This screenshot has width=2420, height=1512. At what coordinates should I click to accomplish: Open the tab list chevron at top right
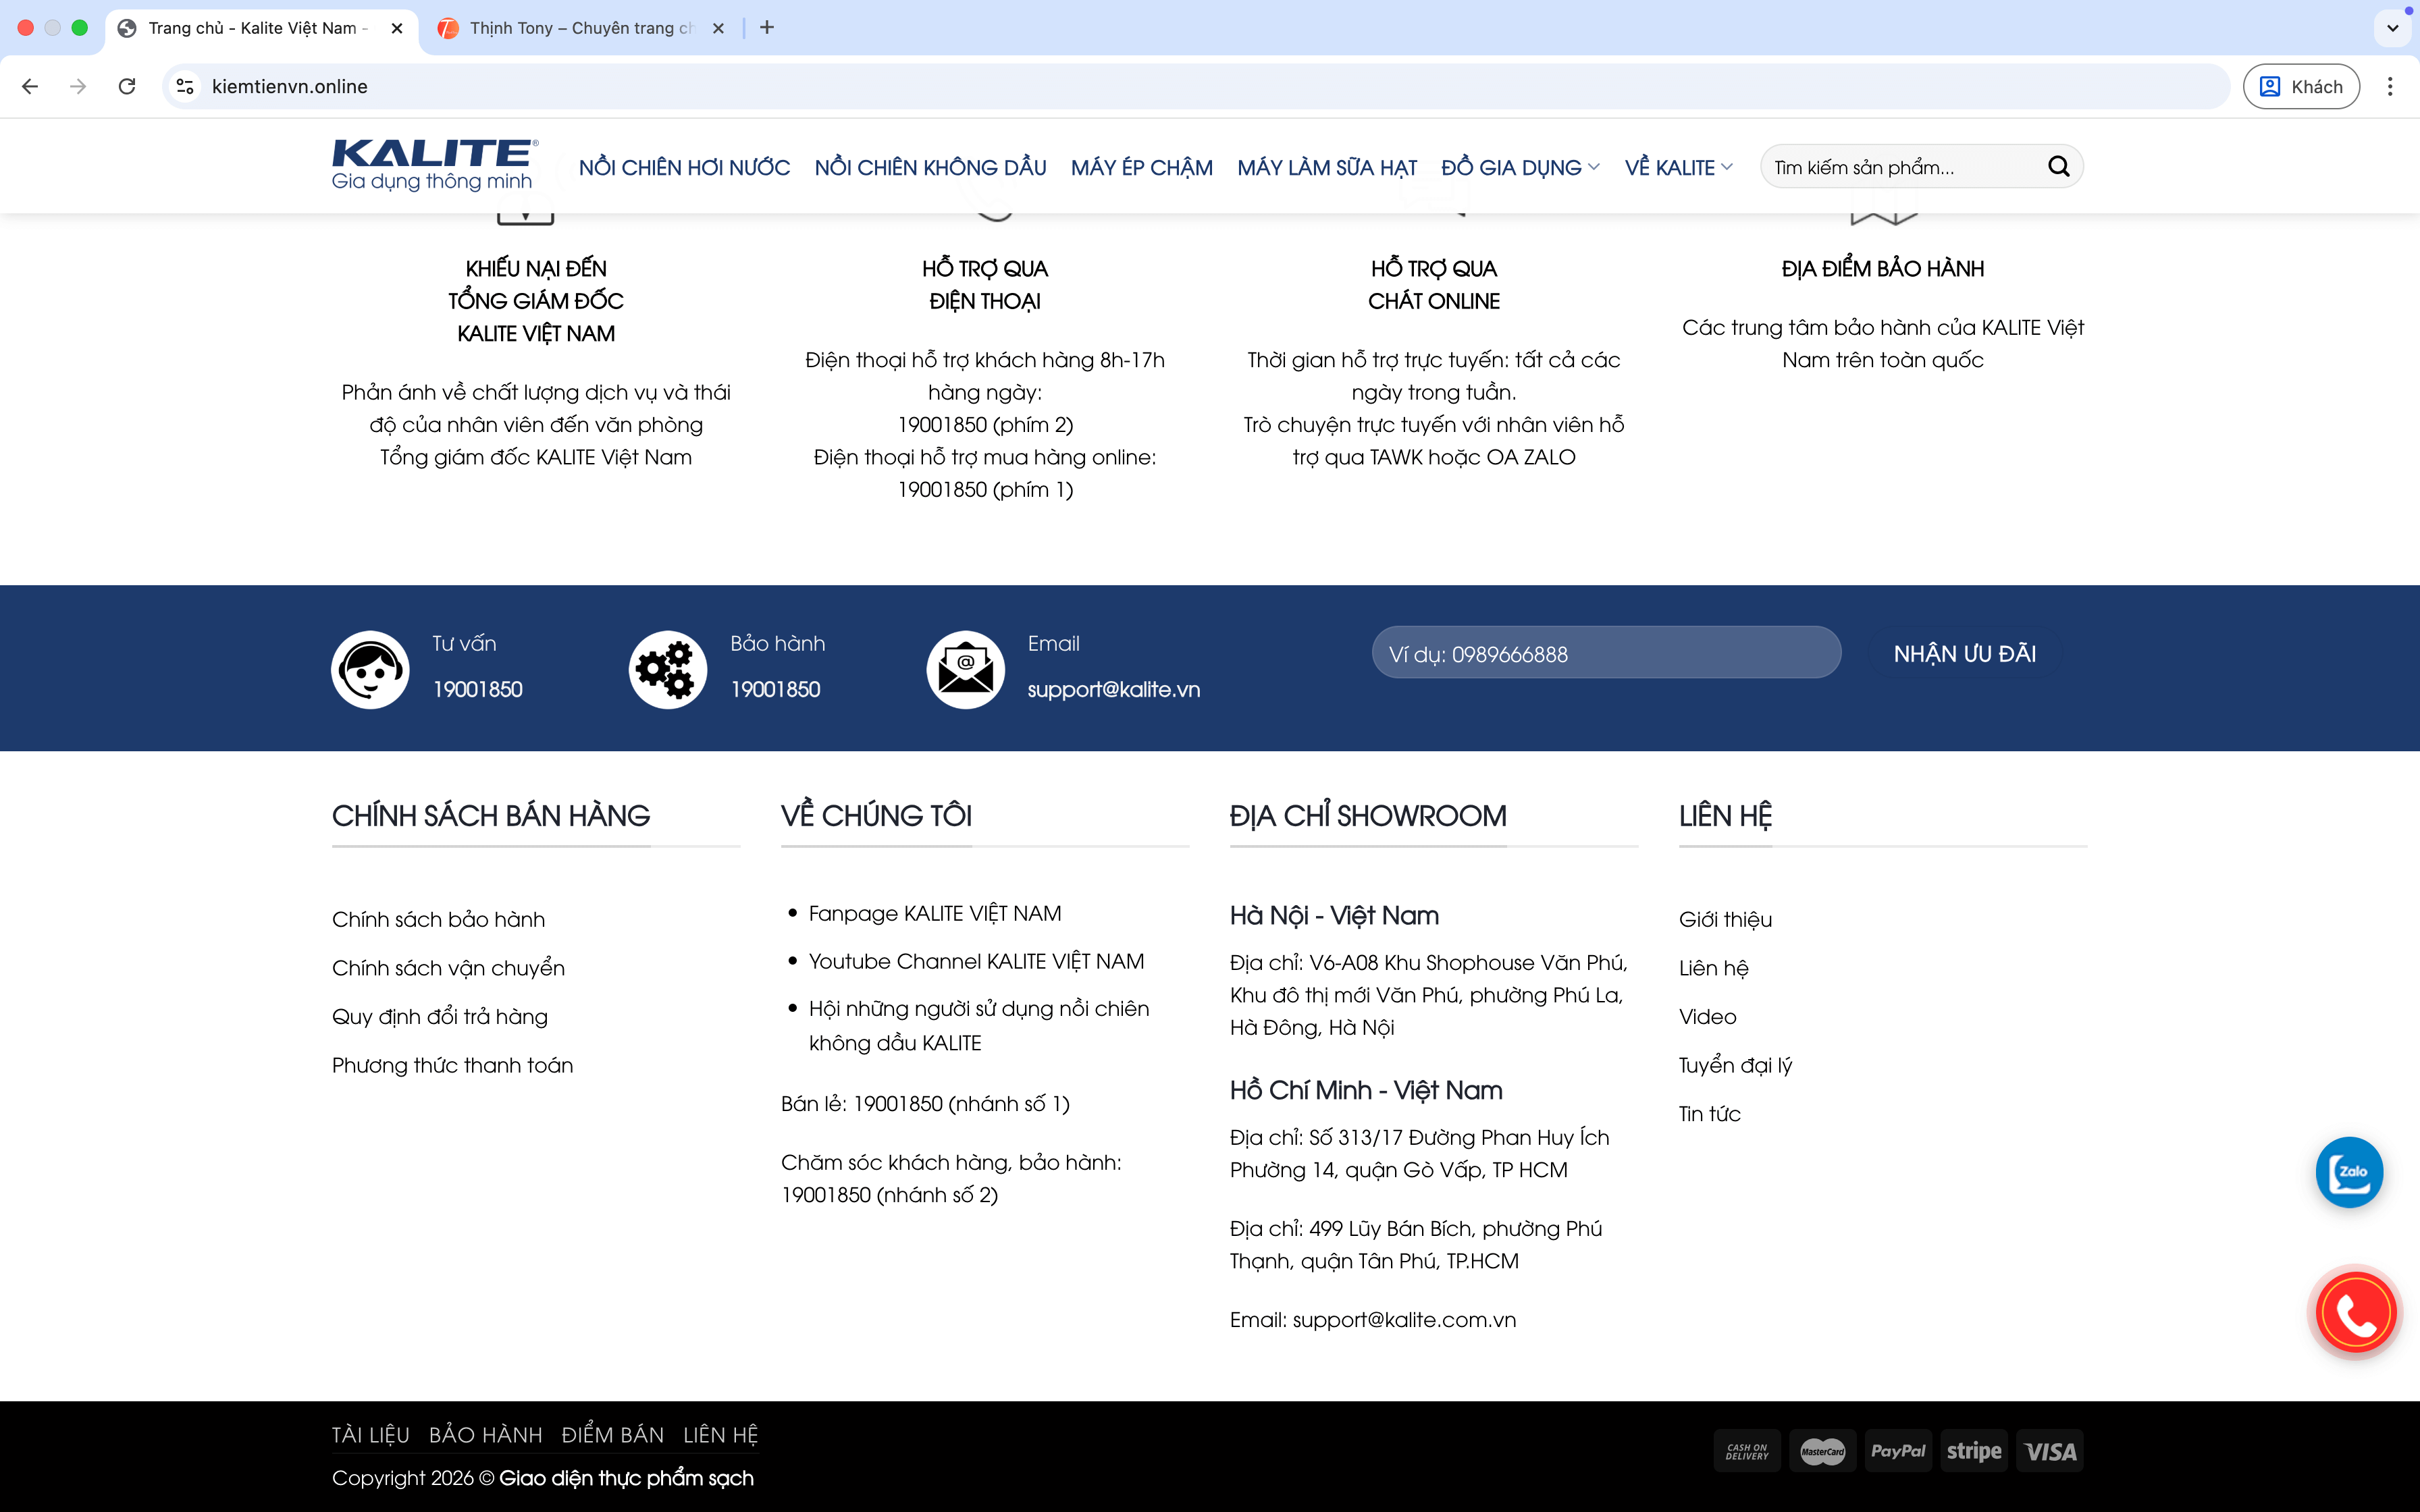(x=2392, y=28)
